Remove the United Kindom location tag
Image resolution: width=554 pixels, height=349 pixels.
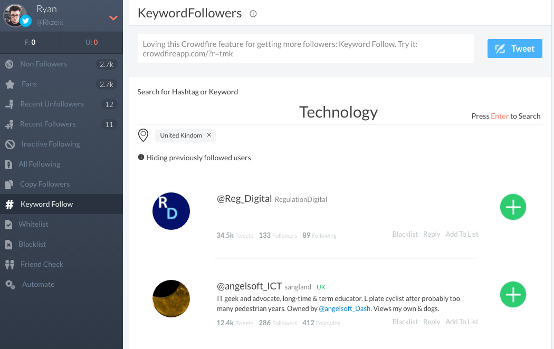209,135
